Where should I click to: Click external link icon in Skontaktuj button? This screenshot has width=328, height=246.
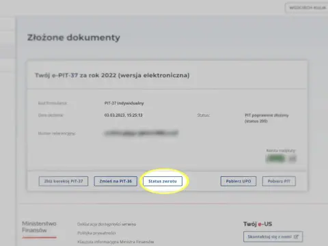click(296, 236)
